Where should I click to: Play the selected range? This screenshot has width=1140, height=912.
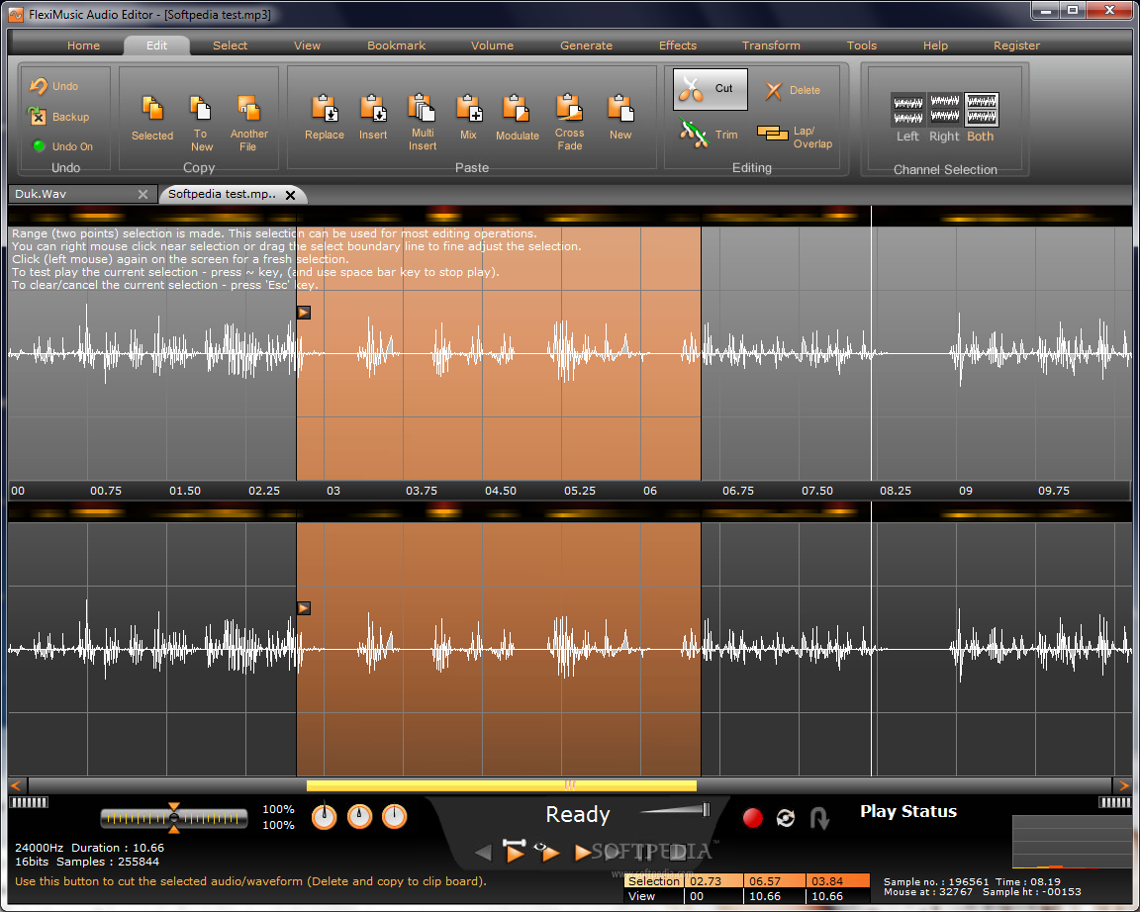[x=514, y=851]
